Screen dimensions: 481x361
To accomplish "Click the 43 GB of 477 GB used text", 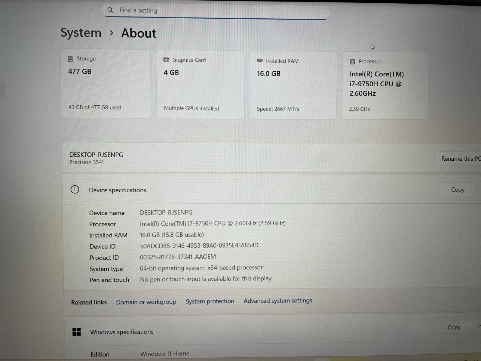I will point(95,107).
